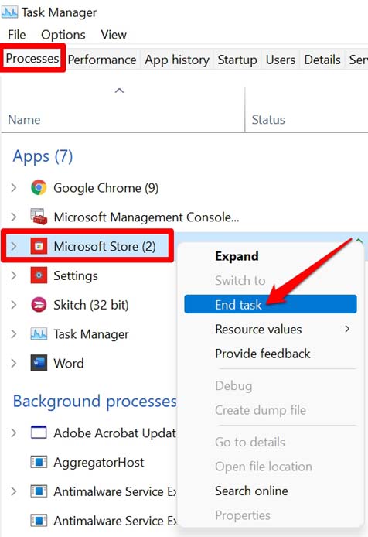
Task: Switch to the Details tab
Action: pyautogui.click(x=322, y=60)
